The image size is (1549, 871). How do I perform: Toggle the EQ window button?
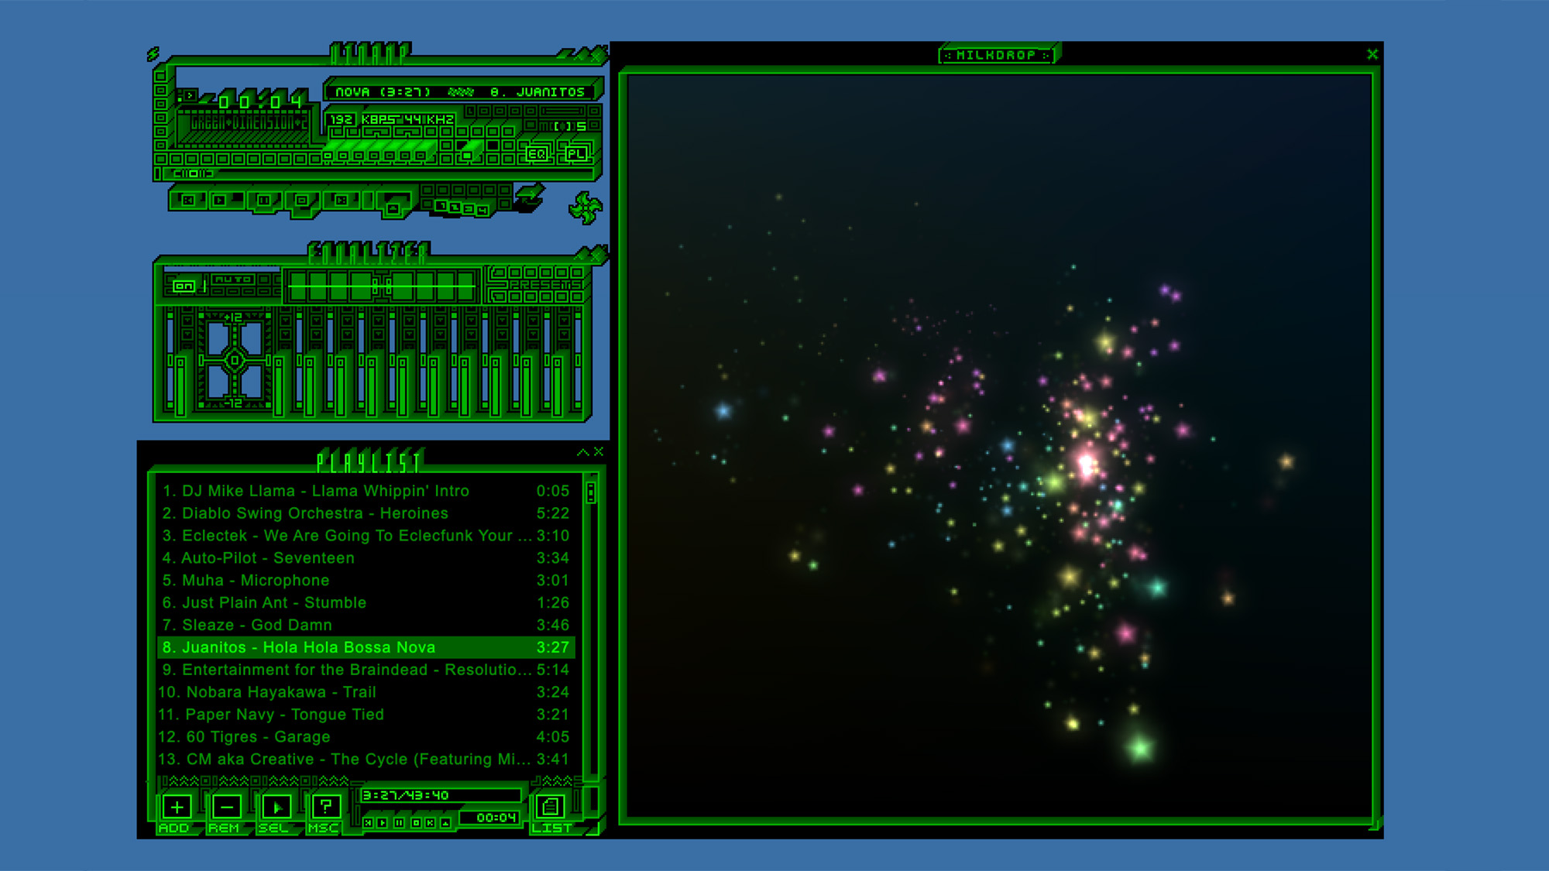pyautogui.click(x=537, y=154)
